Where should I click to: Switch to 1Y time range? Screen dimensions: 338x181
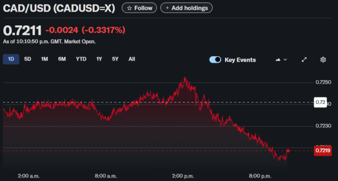click(x=99, y=59)
